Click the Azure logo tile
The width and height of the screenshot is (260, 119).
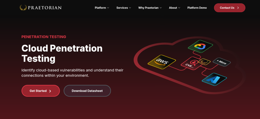point(214,79)
